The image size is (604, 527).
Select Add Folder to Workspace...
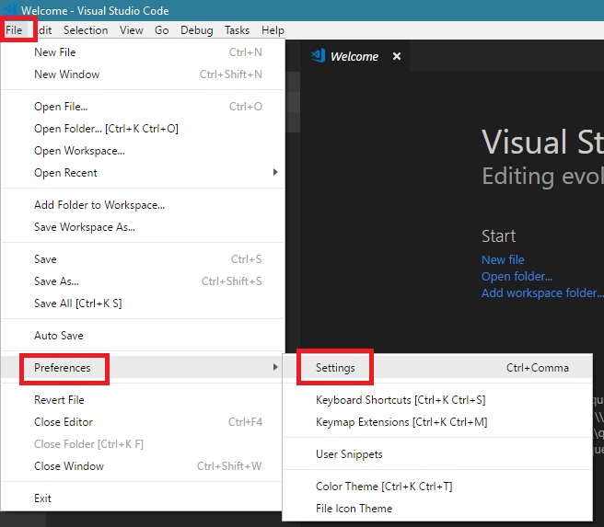point(99,205)
